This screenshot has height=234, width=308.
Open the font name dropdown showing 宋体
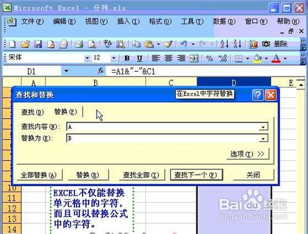(x=87, y=58)
